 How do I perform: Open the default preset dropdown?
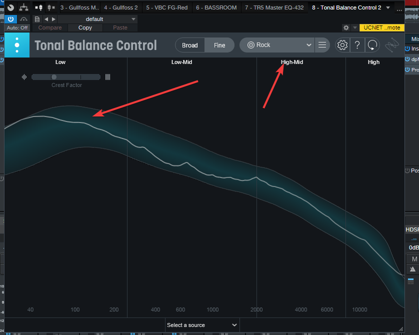pos(97,19)
